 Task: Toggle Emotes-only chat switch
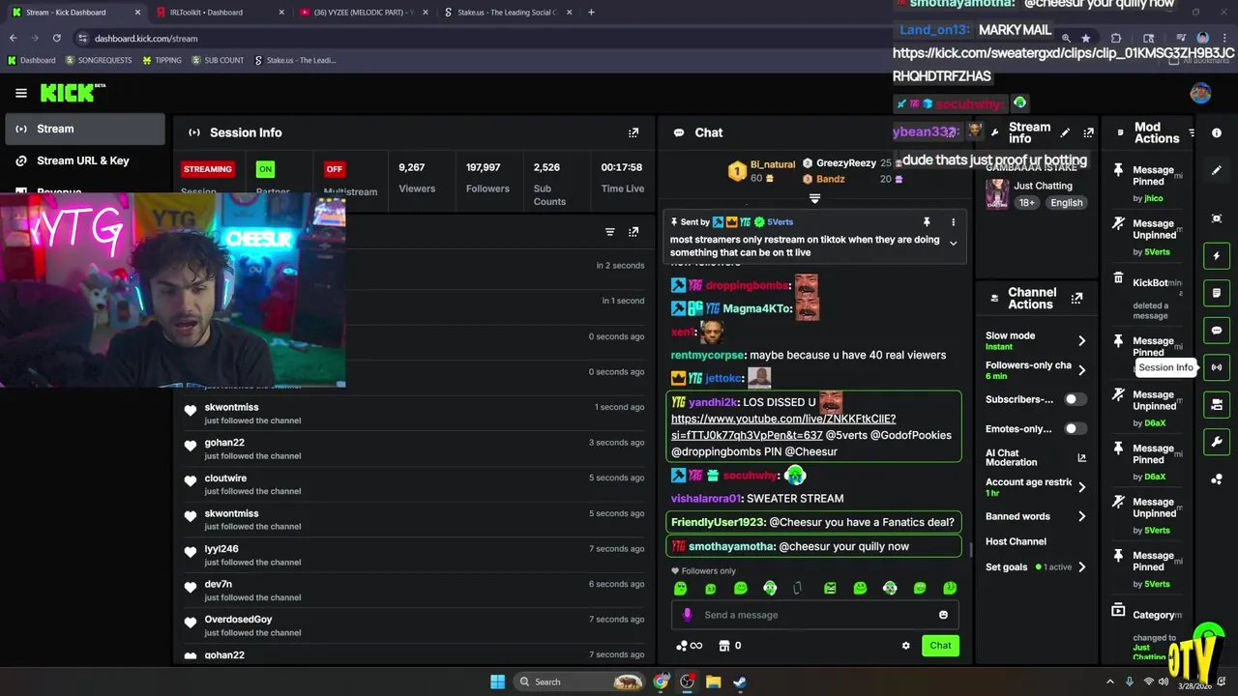click(1075, 429)
